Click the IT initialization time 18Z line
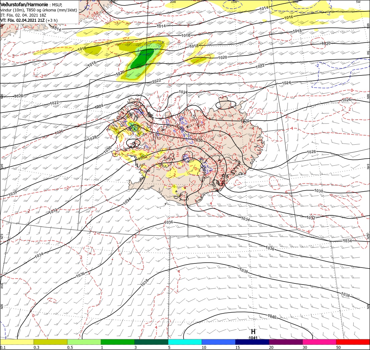 (x=23, y=15)
